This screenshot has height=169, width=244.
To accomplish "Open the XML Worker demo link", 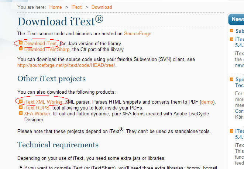I will pos(207,102).
